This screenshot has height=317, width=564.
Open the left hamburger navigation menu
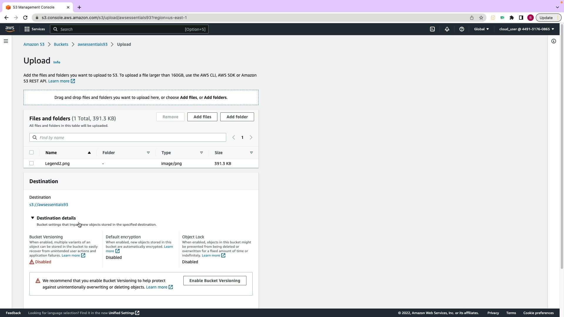click(6, 41)
